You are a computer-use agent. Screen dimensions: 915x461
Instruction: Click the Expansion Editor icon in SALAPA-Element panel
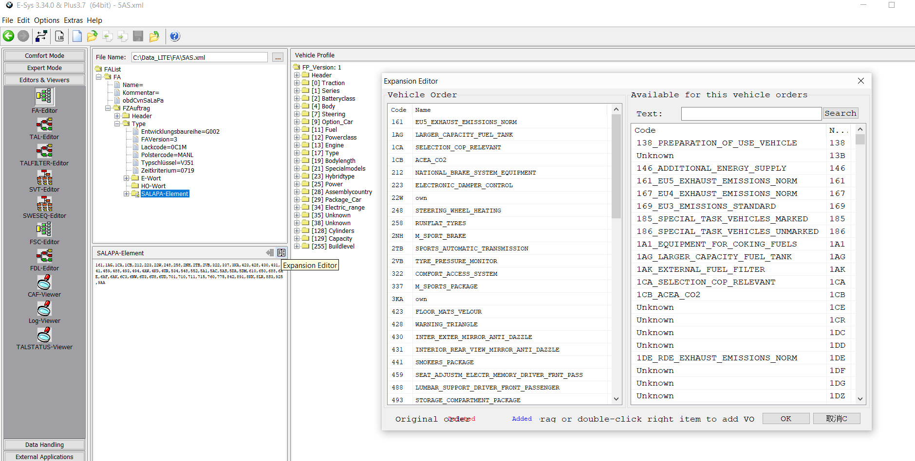281,253
